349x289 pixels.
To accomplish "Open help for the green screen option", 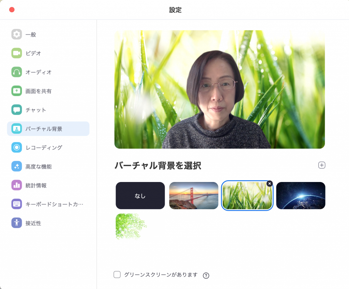I will [206, 275].
